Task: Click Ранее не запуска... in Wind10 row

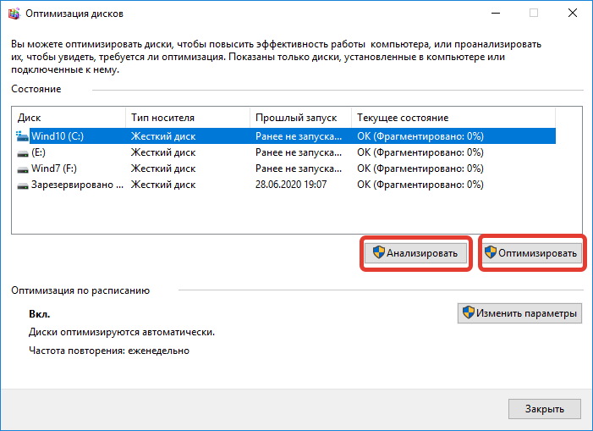Action: pos(299,136)
